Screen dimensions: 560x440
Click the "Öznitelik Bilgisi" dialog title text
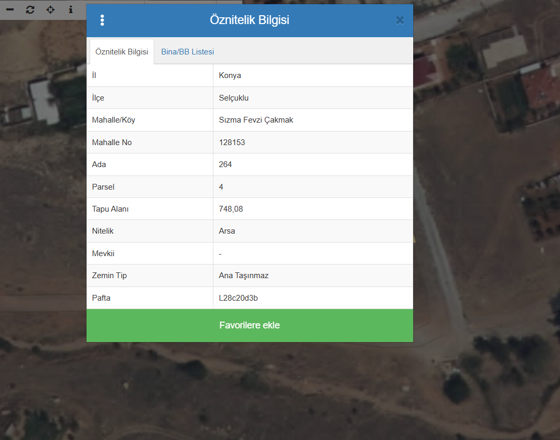point(249,20)
